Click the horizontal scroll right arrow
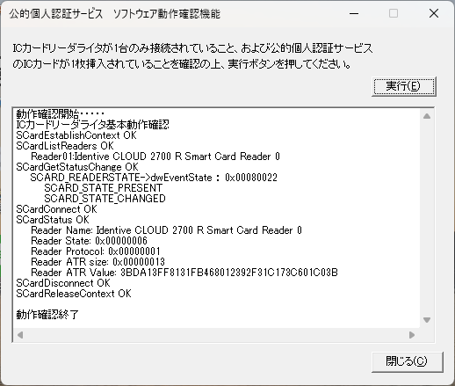This screenshot has height=386, width=455. tap(412, 335)
